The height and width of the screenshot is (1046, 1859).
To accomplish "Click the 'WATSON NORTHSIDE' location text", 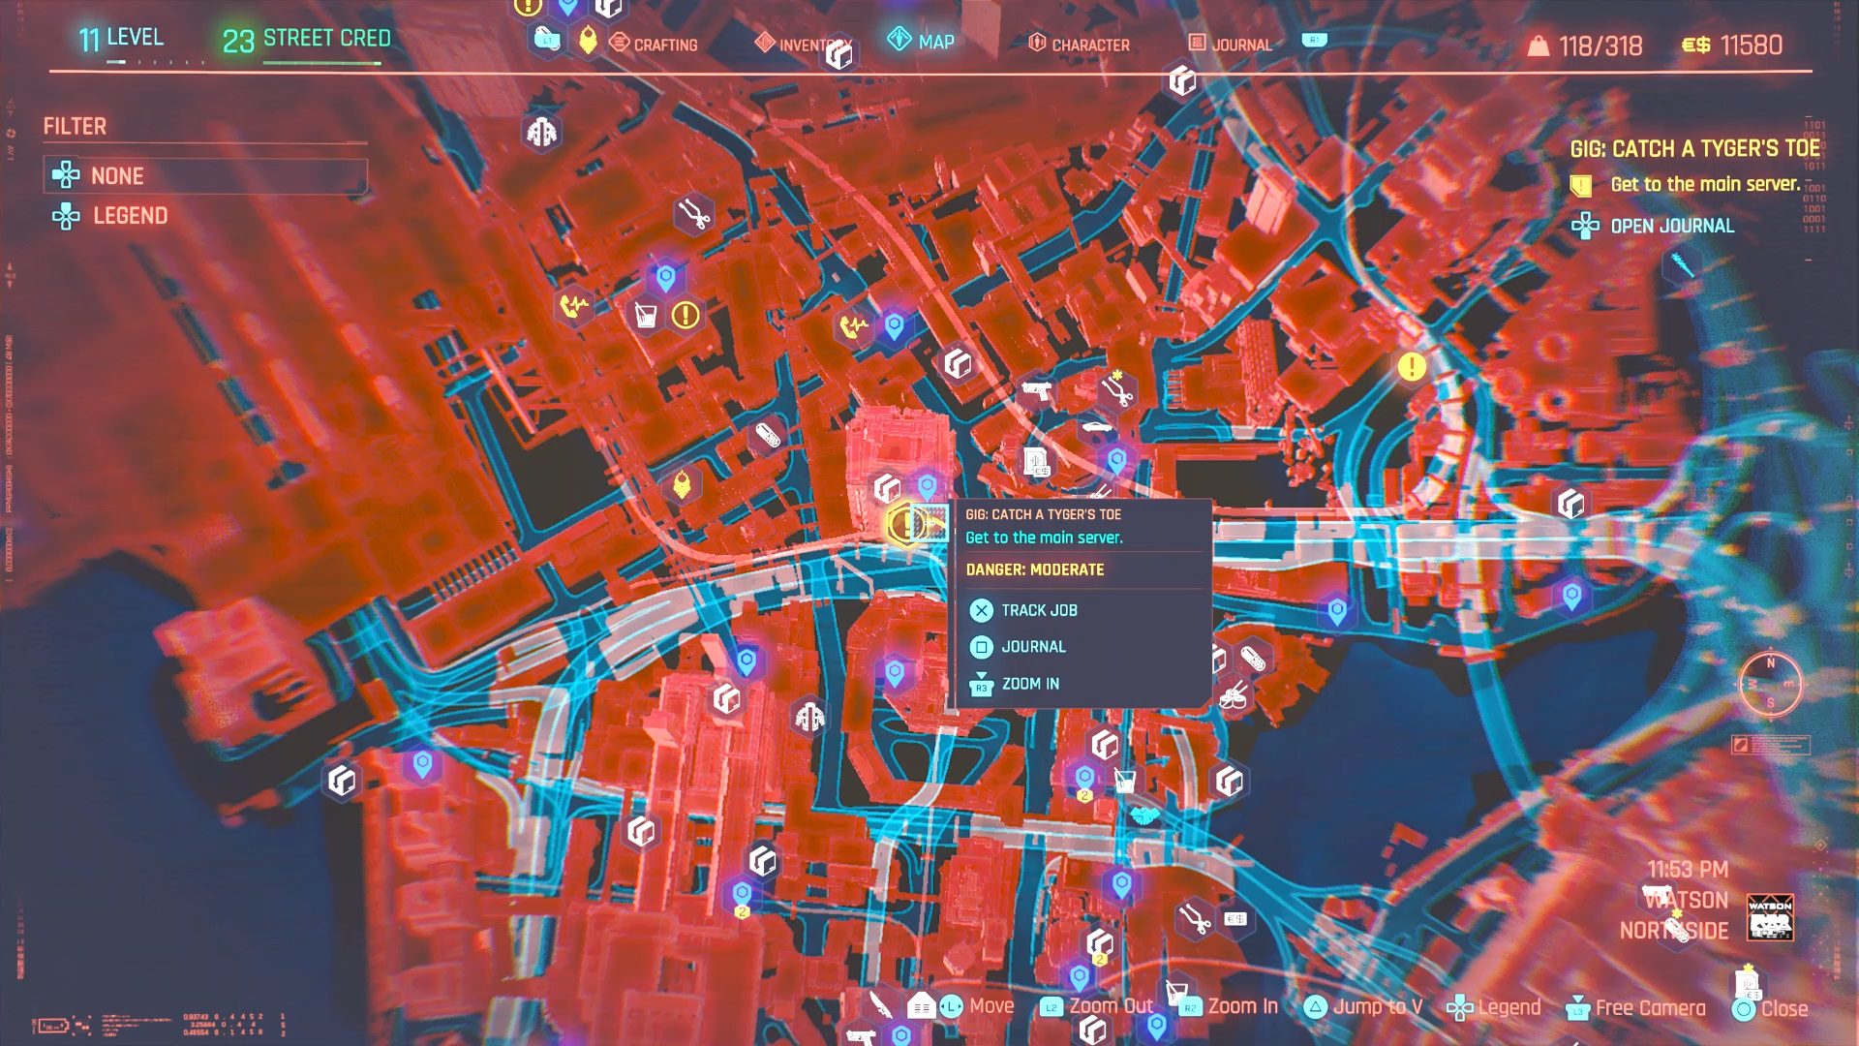I will coord(1674,915).
